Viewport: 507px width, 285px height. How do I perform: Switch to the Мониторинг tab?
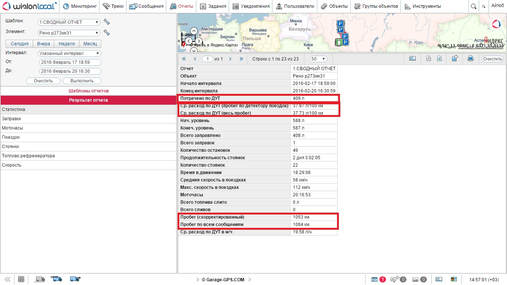click(x=80, y=6)
